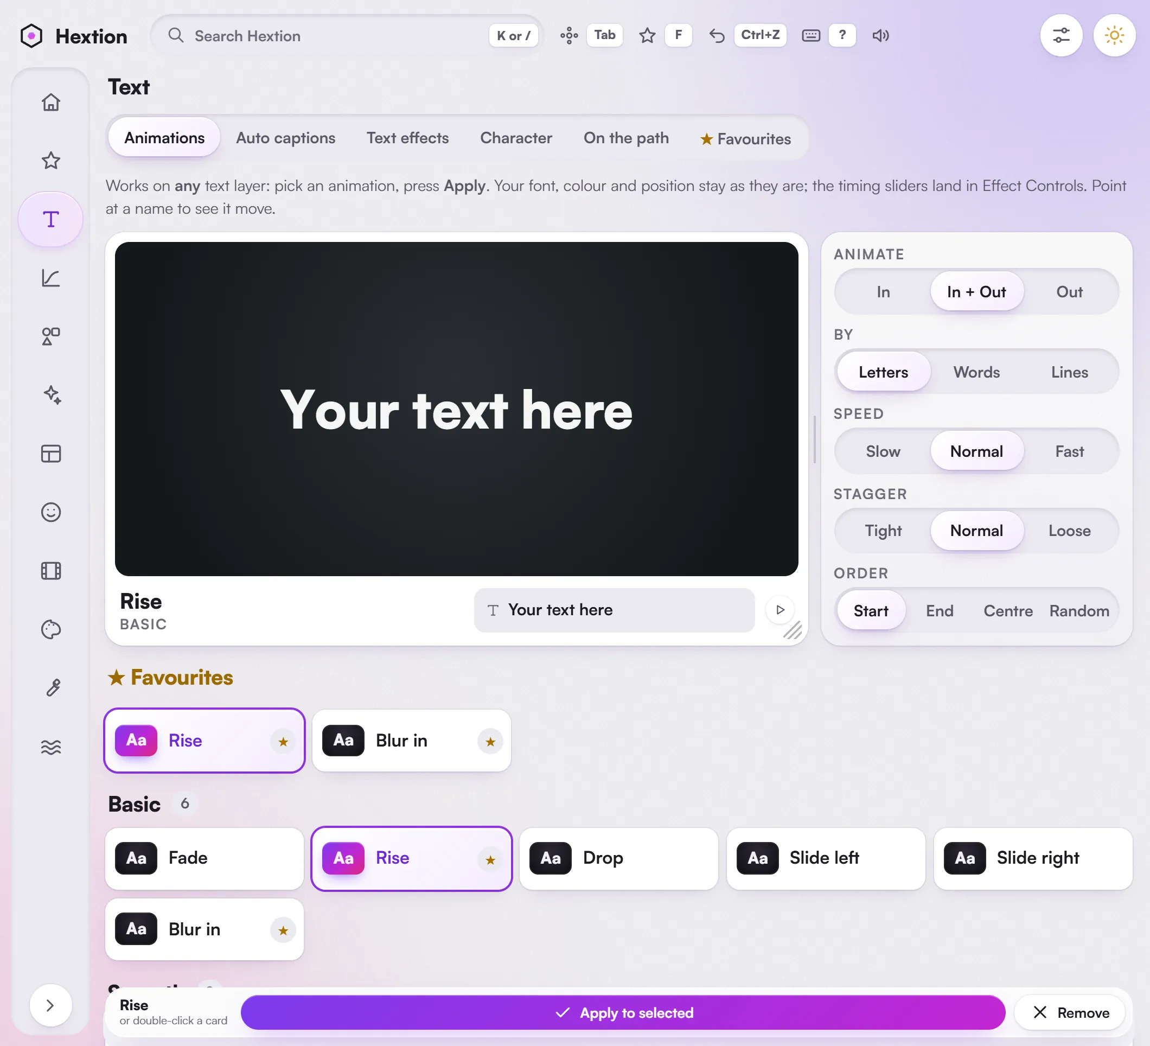This screenshot has width=1150, height=1046.
Task: Click the sliders settings icon
Action: click(x=1061, y=35)
